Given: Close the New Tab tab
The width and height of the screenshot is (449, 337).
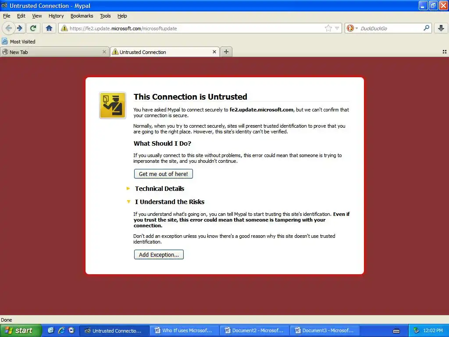Looking at the screenshot, I should [104, 52].
